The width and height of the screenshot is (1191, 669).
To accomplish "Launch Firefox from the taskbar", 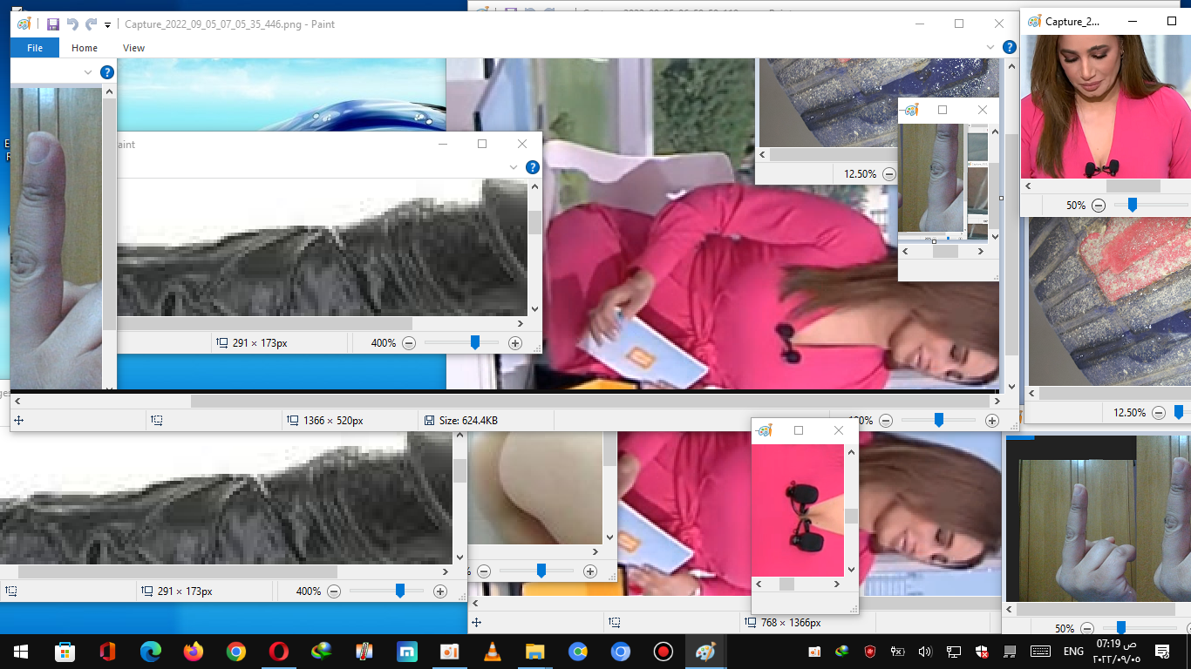I will [193, 652].
